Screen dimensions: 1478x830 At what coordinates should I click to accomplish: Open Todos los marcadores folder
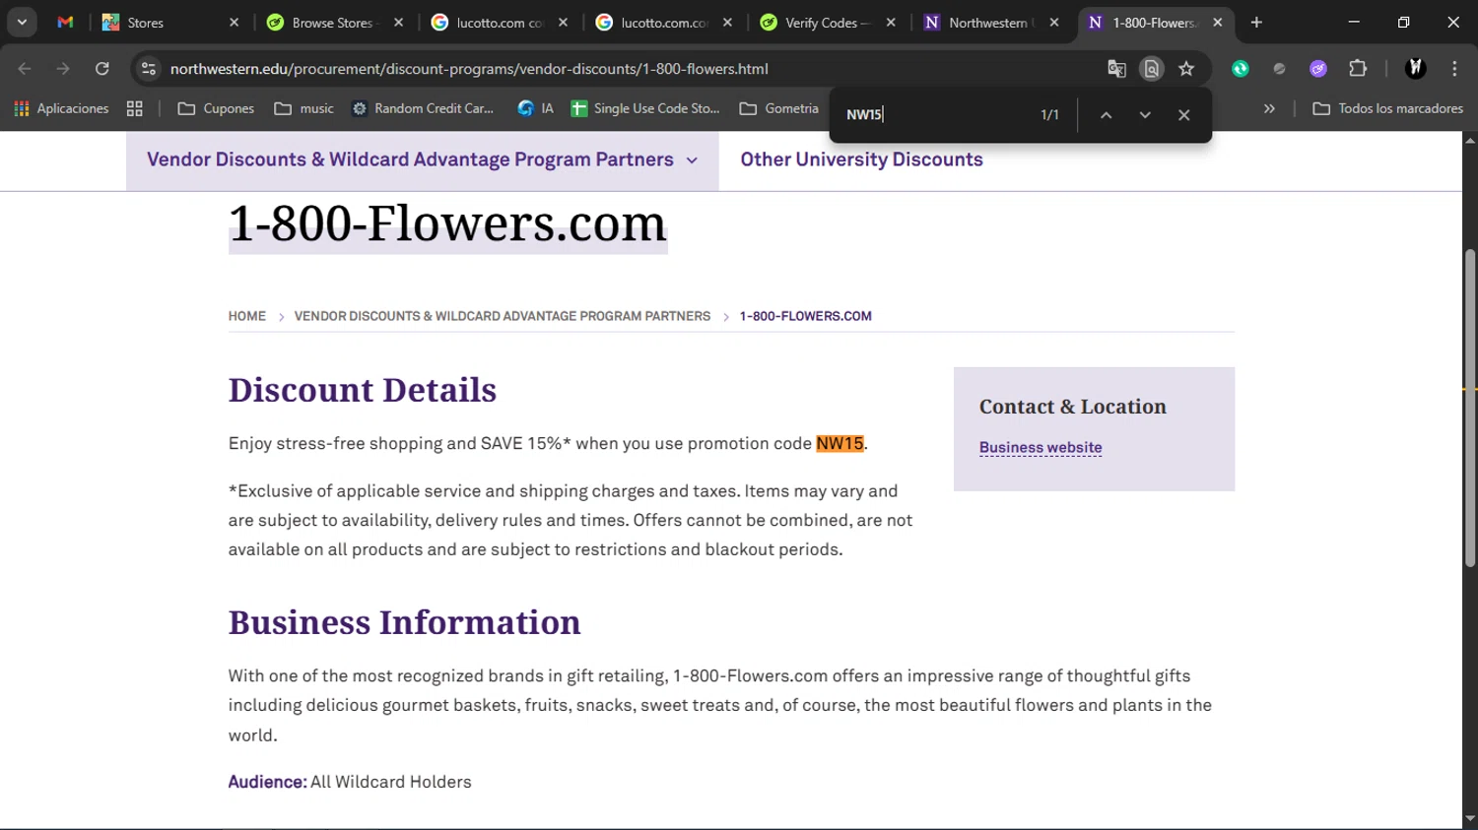pos(1387,108)
